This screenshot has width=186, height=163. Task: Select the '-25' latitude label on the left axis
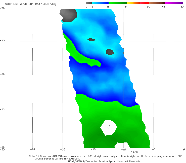click(x=2, y=40)
